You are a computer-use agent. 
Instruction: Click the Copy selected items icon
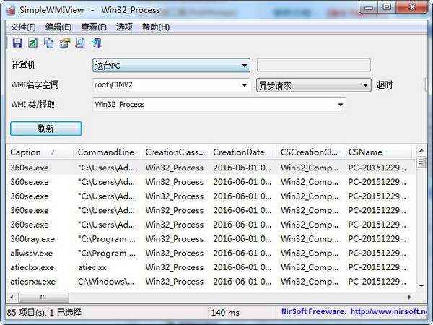pos(48,43)
